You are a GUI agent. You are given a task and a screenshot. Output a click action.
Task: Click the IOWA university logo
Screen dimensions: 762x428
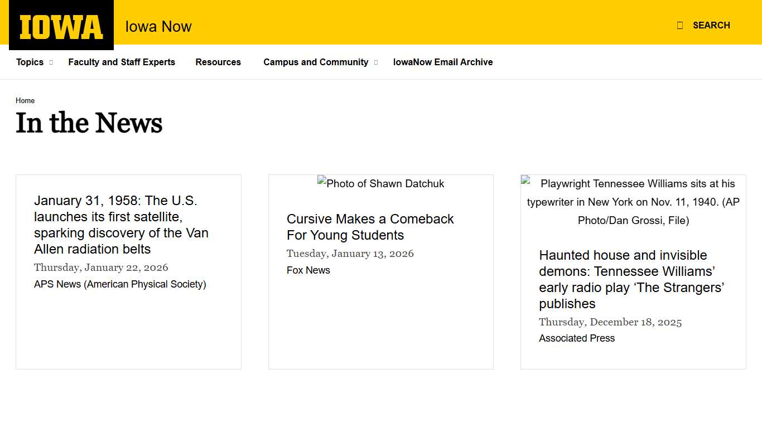[61, 26]
